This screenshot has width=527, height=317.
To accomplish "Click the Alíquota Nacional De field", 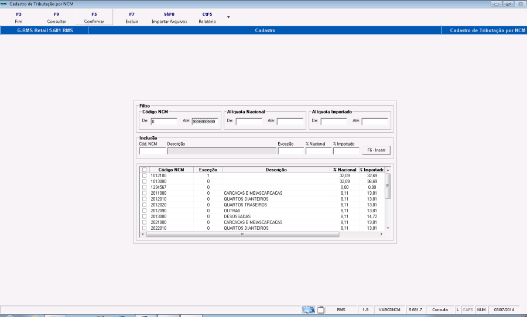I will 249,122.
